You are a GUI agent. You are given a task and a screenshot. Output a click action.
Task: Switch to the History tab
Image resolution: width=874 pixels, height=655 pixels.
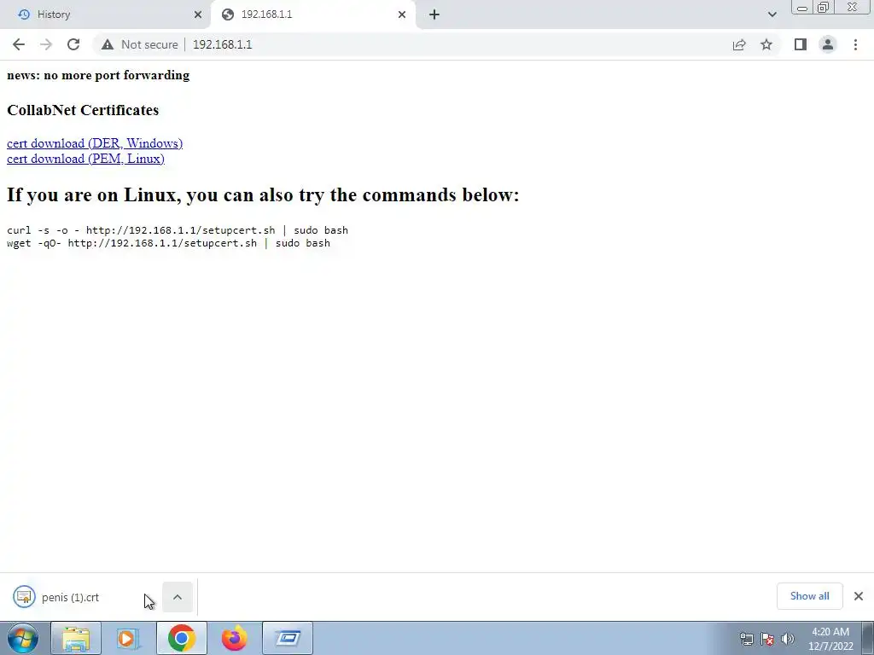pyautogui.click(x=105, y=14)
